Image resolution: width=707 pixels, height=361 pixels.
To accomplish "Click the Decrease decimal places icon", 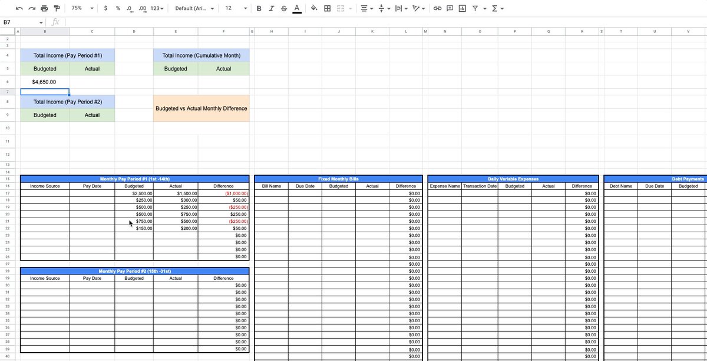I will [130, 8].
